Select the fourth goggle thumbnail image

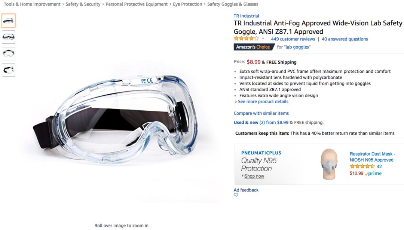click(9, 70)
